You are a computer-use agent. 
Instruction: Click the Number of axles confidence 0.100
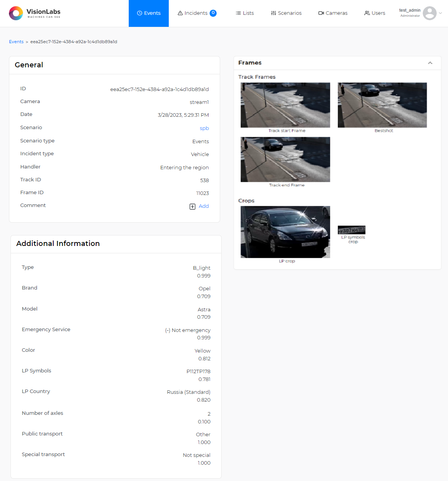coord(204,422)
